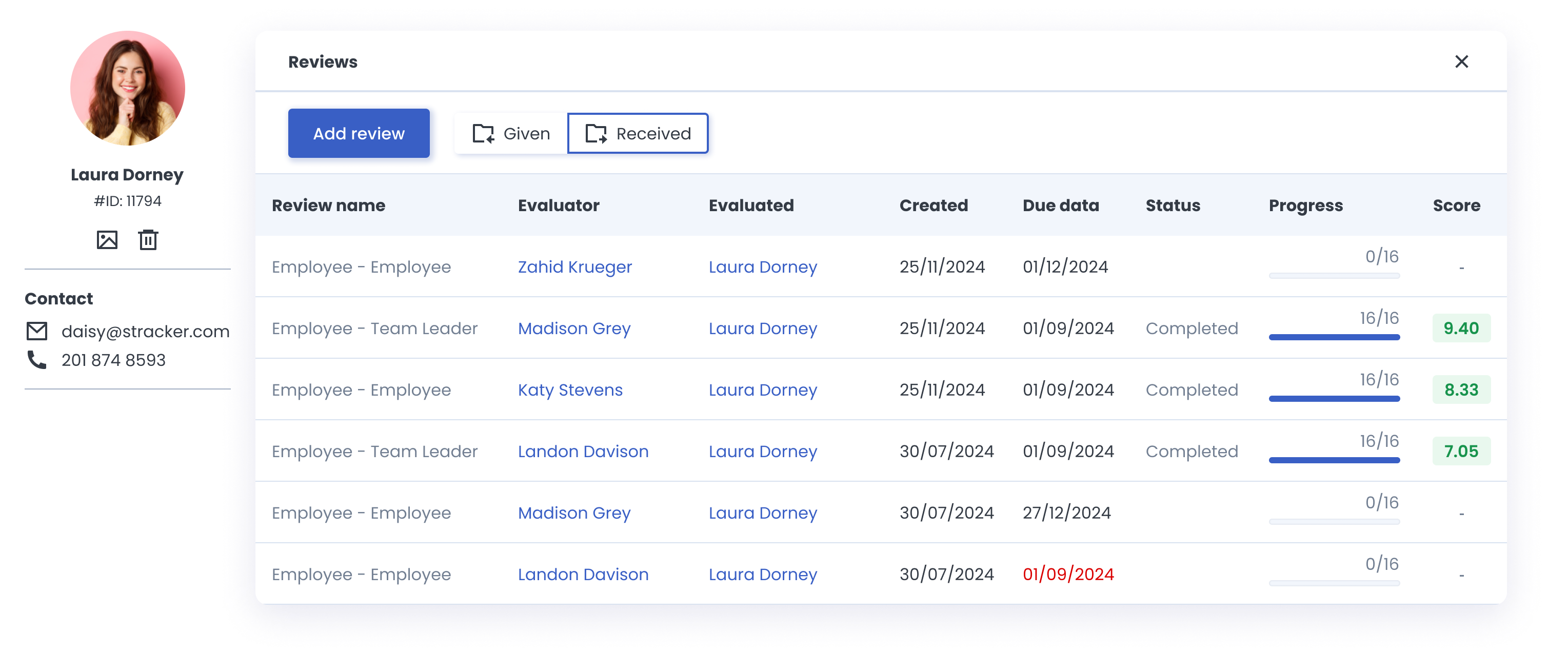Open evaluator Zahid Krueger's profile

(x=574, y=268)
